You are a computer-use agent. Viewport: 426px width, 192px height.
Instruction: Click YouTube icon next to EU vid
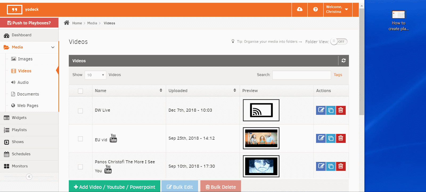(113, 138)
